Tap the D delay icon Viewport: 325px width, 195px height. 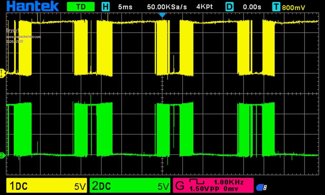(x=229, y=7)
